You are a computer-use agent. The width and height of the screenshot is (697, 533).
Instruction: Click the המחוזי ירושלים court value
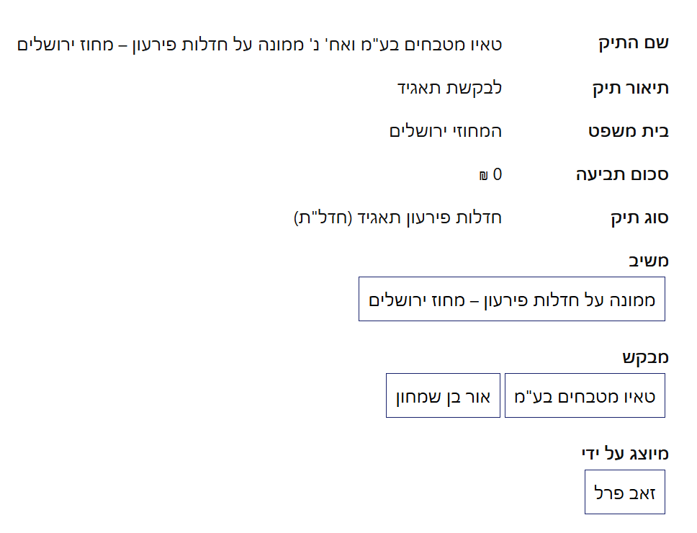pos(446,131)
